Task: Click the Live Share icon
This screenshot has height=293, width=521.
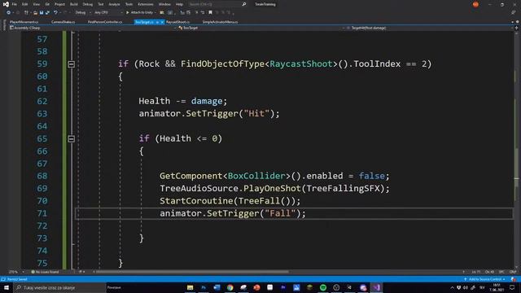Action: pyautogui.click(x=514, y=13)
